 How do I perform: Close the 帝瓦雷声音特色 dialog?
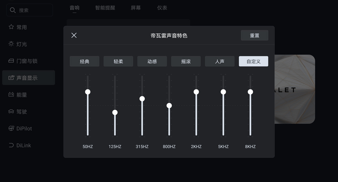point(74,35)
